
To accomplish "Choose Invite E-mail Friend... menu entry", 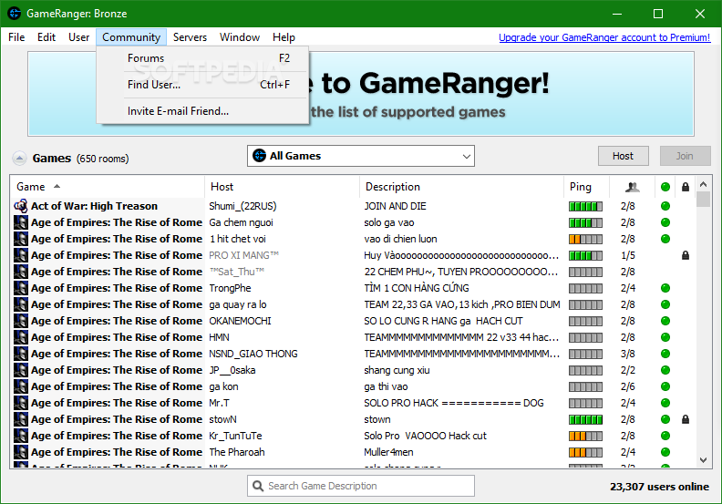I will point(202,111).
